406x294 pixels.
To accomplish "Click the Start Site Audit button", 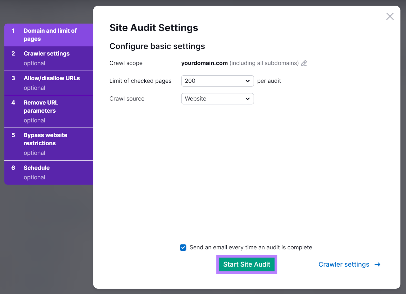I will coord(247,264).
